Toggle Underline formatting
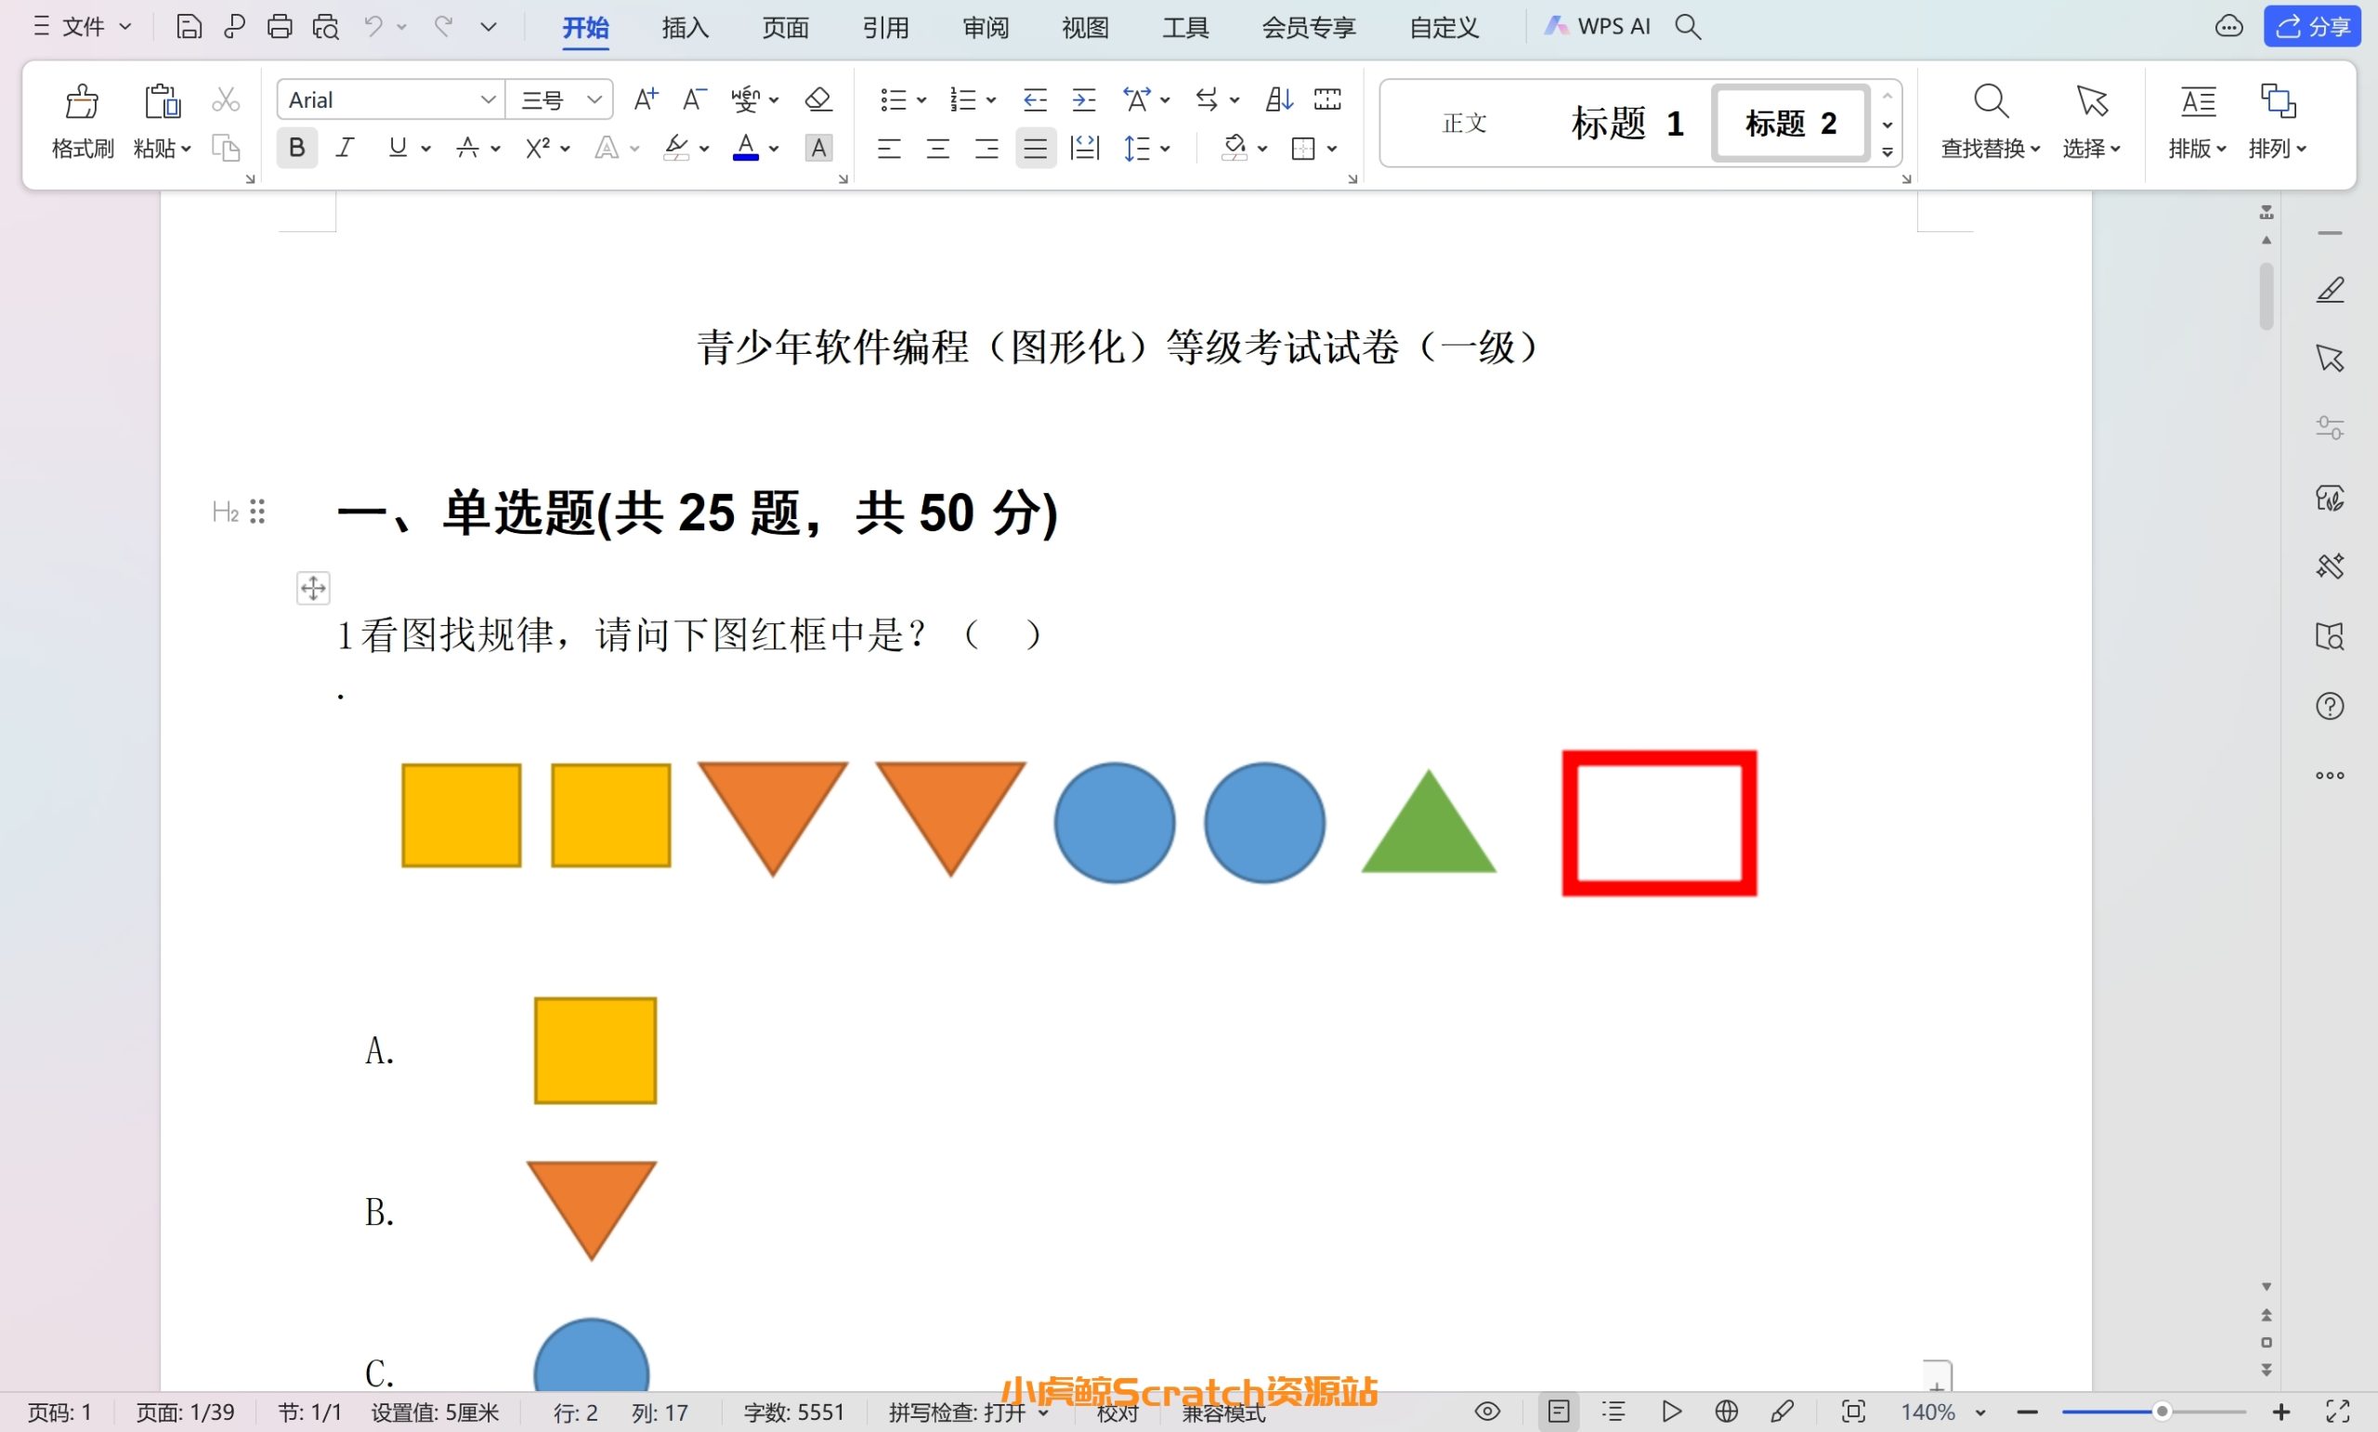2378x1432 pixels. click(397, 148)
